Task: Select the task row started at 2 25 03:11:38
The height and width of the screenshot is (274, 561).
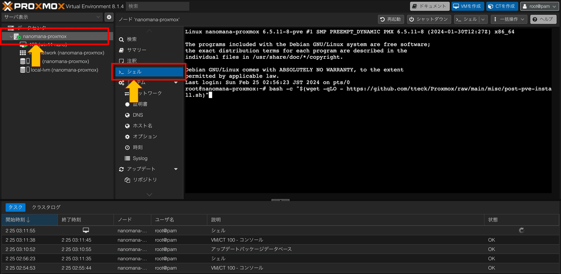Action: (x=280, y=240)
